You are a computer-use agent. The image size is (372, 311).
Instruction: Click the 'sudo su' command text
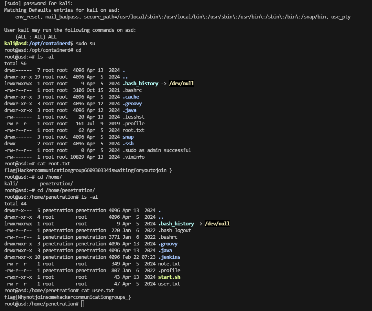(87, 43)
